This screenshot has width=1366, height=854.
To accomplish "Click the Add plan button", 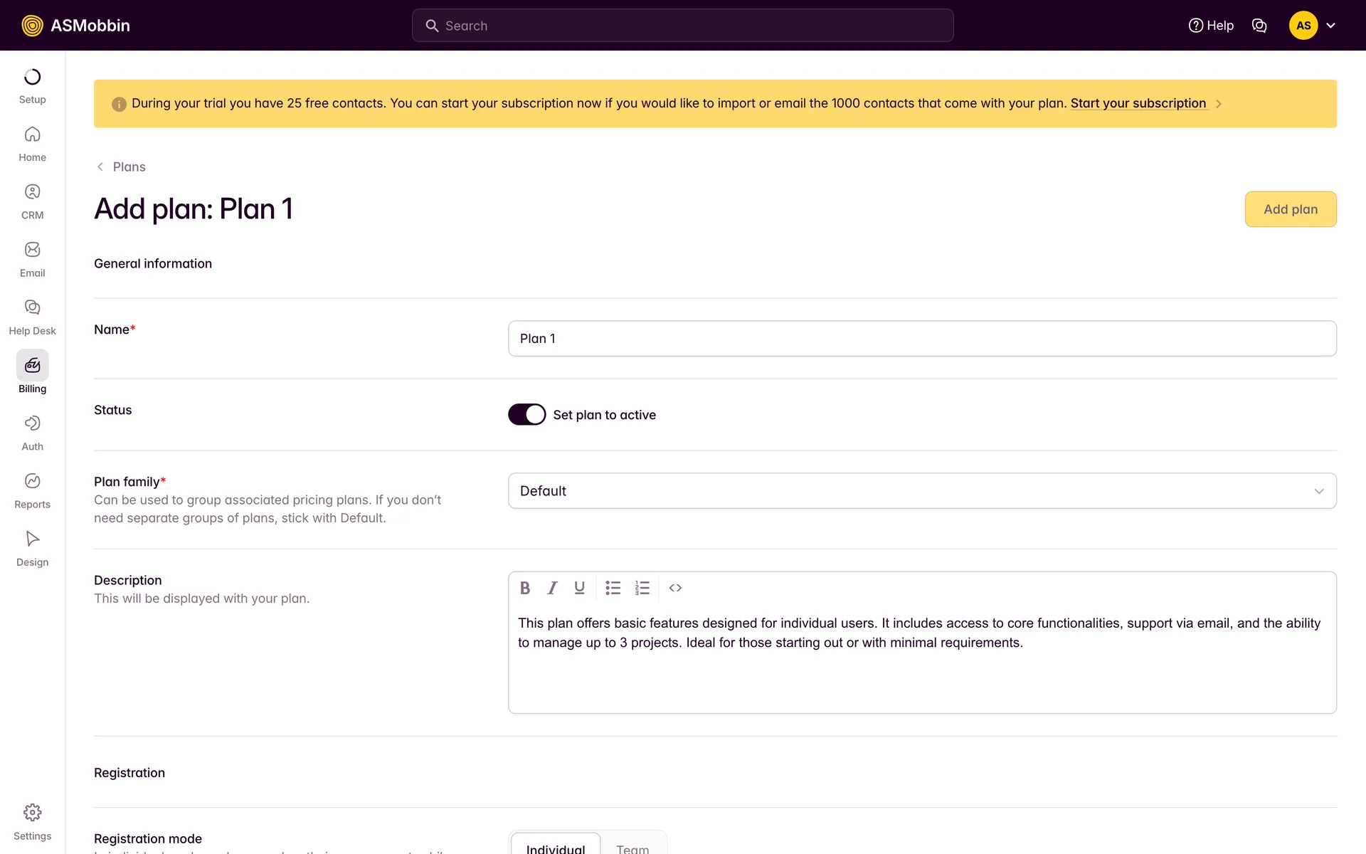I will click(x=1290, y=209).
